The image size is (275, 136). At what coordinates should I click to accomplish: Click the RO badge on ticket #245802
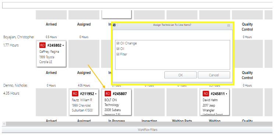[x=42, y=45]
